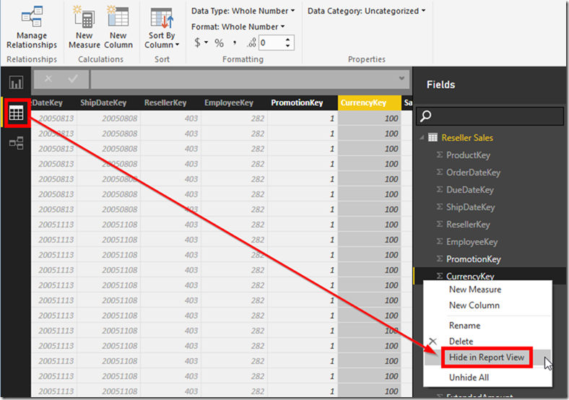Switch to Data view icon
The image size is (569, 400).
17,113
